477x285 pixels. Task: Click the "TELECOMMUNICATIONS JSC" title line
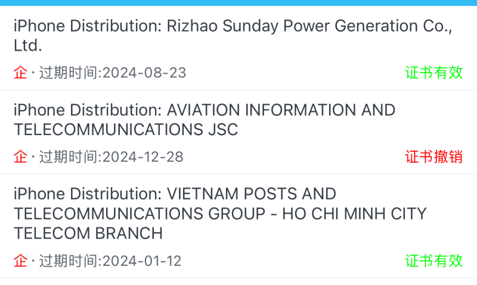[126, 130]
